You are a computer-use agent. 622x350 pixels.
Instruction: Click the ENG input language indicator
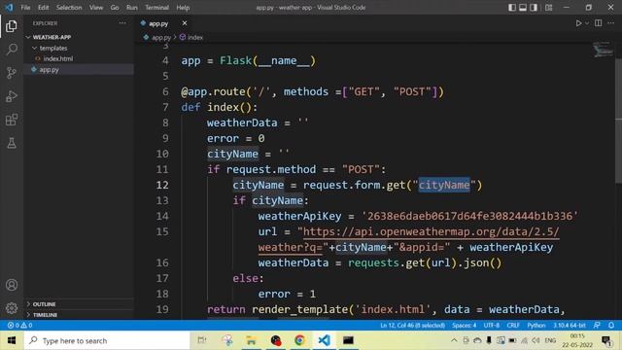pyautogui.click(x=550, y=340)
